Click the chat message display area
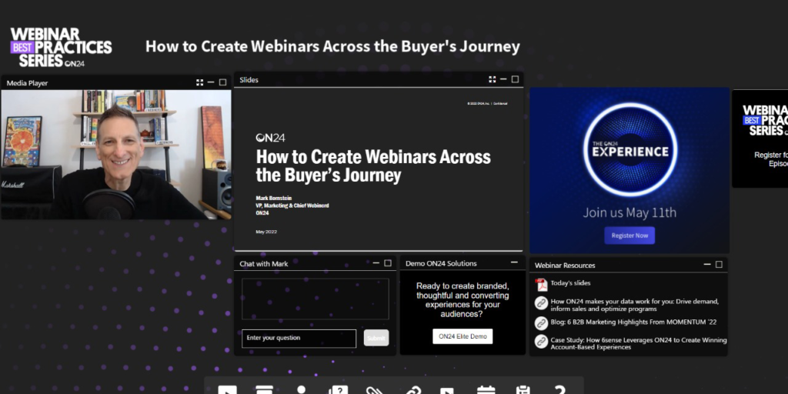The width and height of the screenshot is (788, 394). click(x=316, y=299)
